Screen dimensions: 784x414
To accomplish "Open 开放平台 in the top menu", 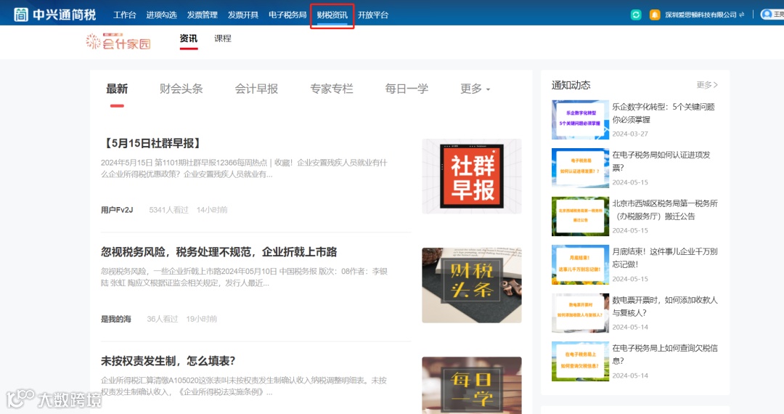I will (x=373, y=15).
